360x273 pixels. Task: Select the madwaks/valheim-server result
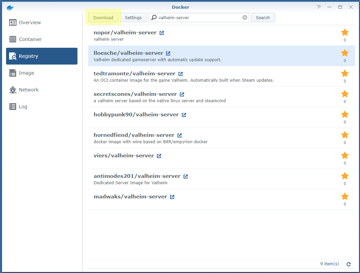point(222,199)
